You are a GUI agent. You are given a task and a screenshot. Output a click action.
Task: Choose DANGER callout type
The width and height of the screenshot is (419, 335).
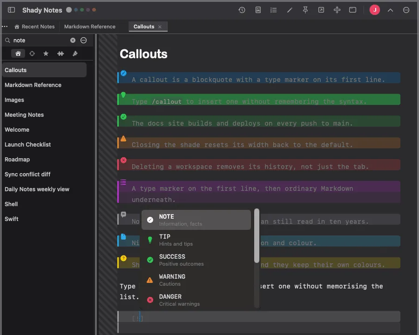[196, 300]
